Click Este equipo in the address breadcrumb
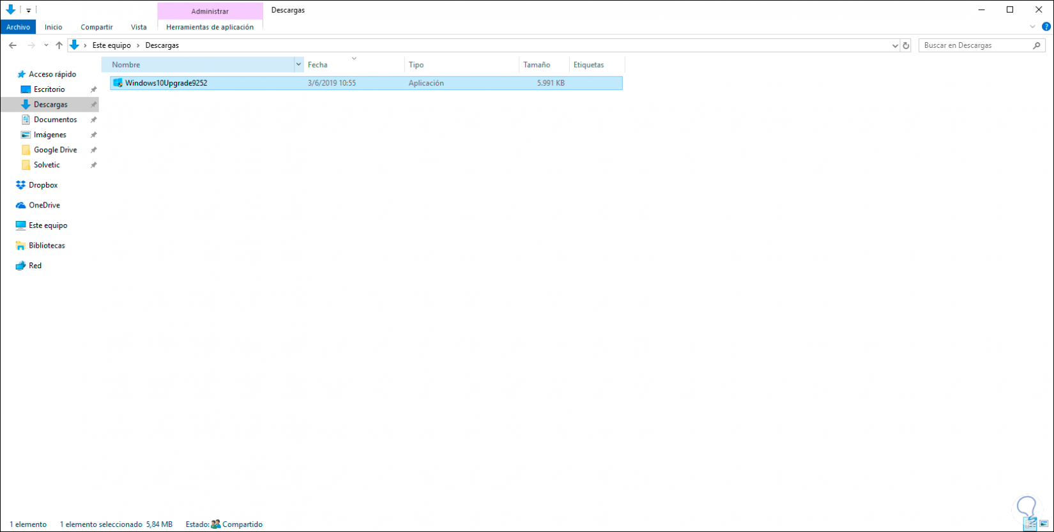The height and width of the screenshot is (532, 1054). pyautogui.click(x=112, y=45)
